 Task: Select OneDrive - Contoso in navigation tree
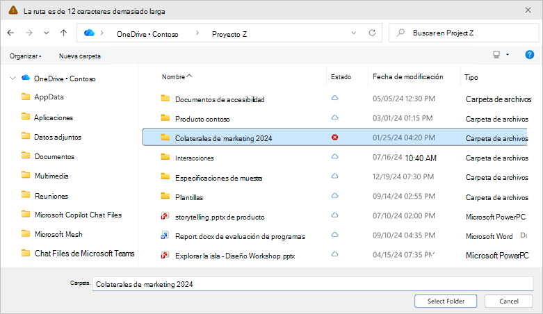pos(65,79)
